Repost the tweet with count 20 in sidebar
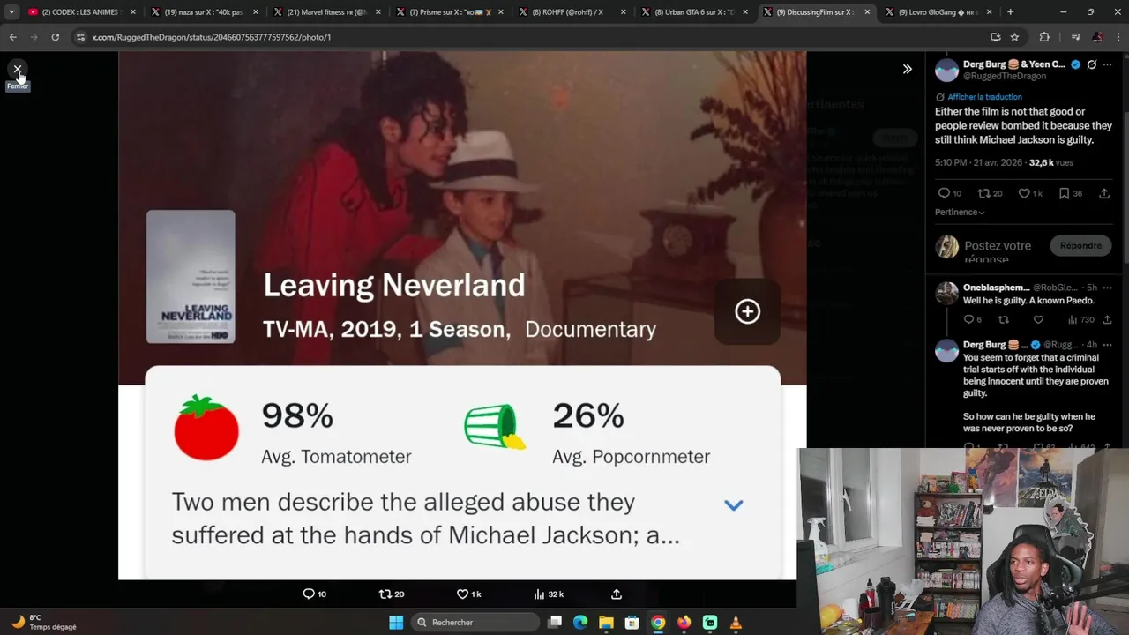This screenshot has height=635, width=1129. tap(990, 193)
